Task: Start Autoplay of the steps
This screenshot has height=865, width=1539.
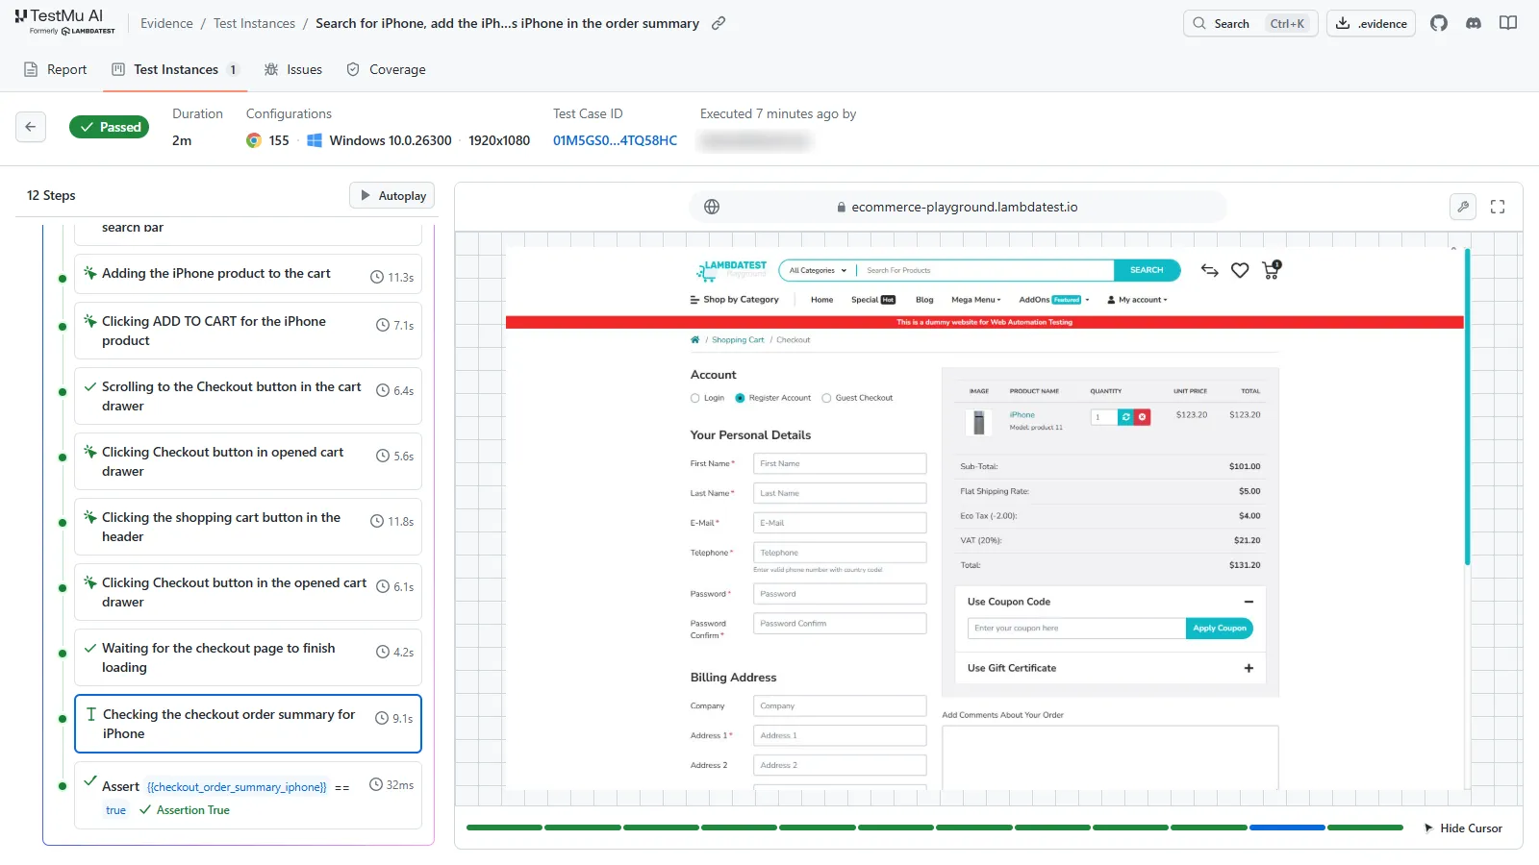Action: [392, 195]
